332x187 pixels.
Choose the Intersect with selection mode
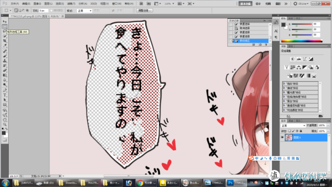[x=27, y=10]
